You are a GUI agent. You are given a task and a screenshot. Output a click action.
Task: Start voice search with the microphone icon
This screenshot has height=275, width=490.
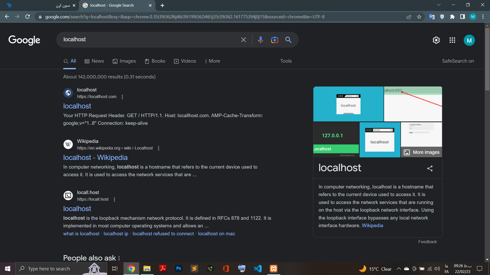[x=260, y=40]
